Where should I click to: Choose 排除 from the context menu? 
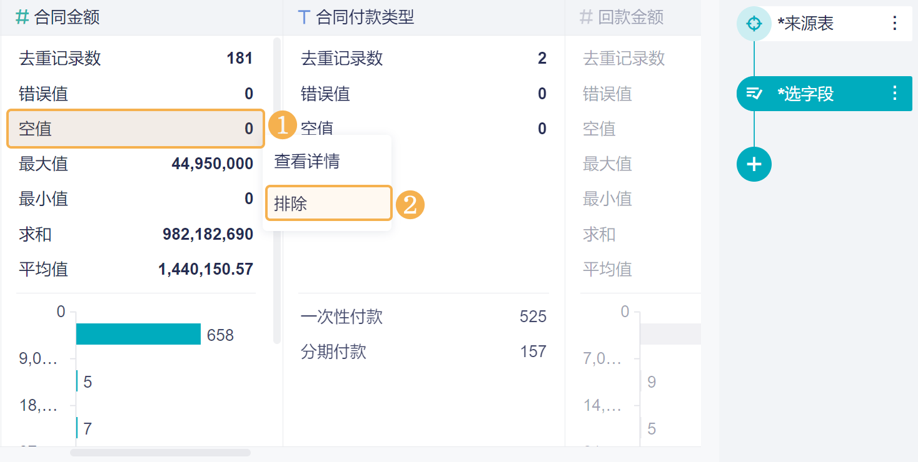329,204
